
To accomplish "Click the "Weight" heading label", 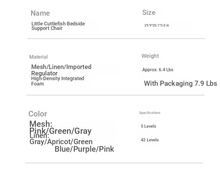I will pos(150,56).
